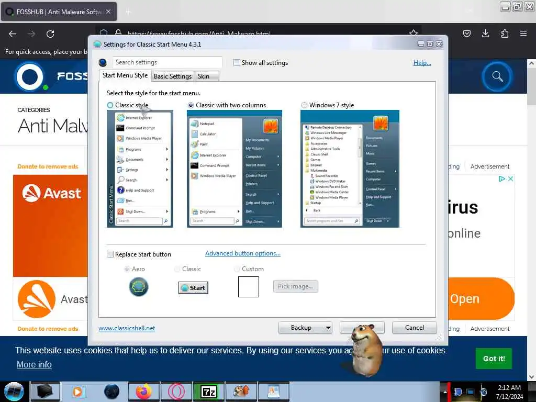Select the Custom start button radio
The height and width of the screenshot is (402, 536).
(x=237, y=269)
